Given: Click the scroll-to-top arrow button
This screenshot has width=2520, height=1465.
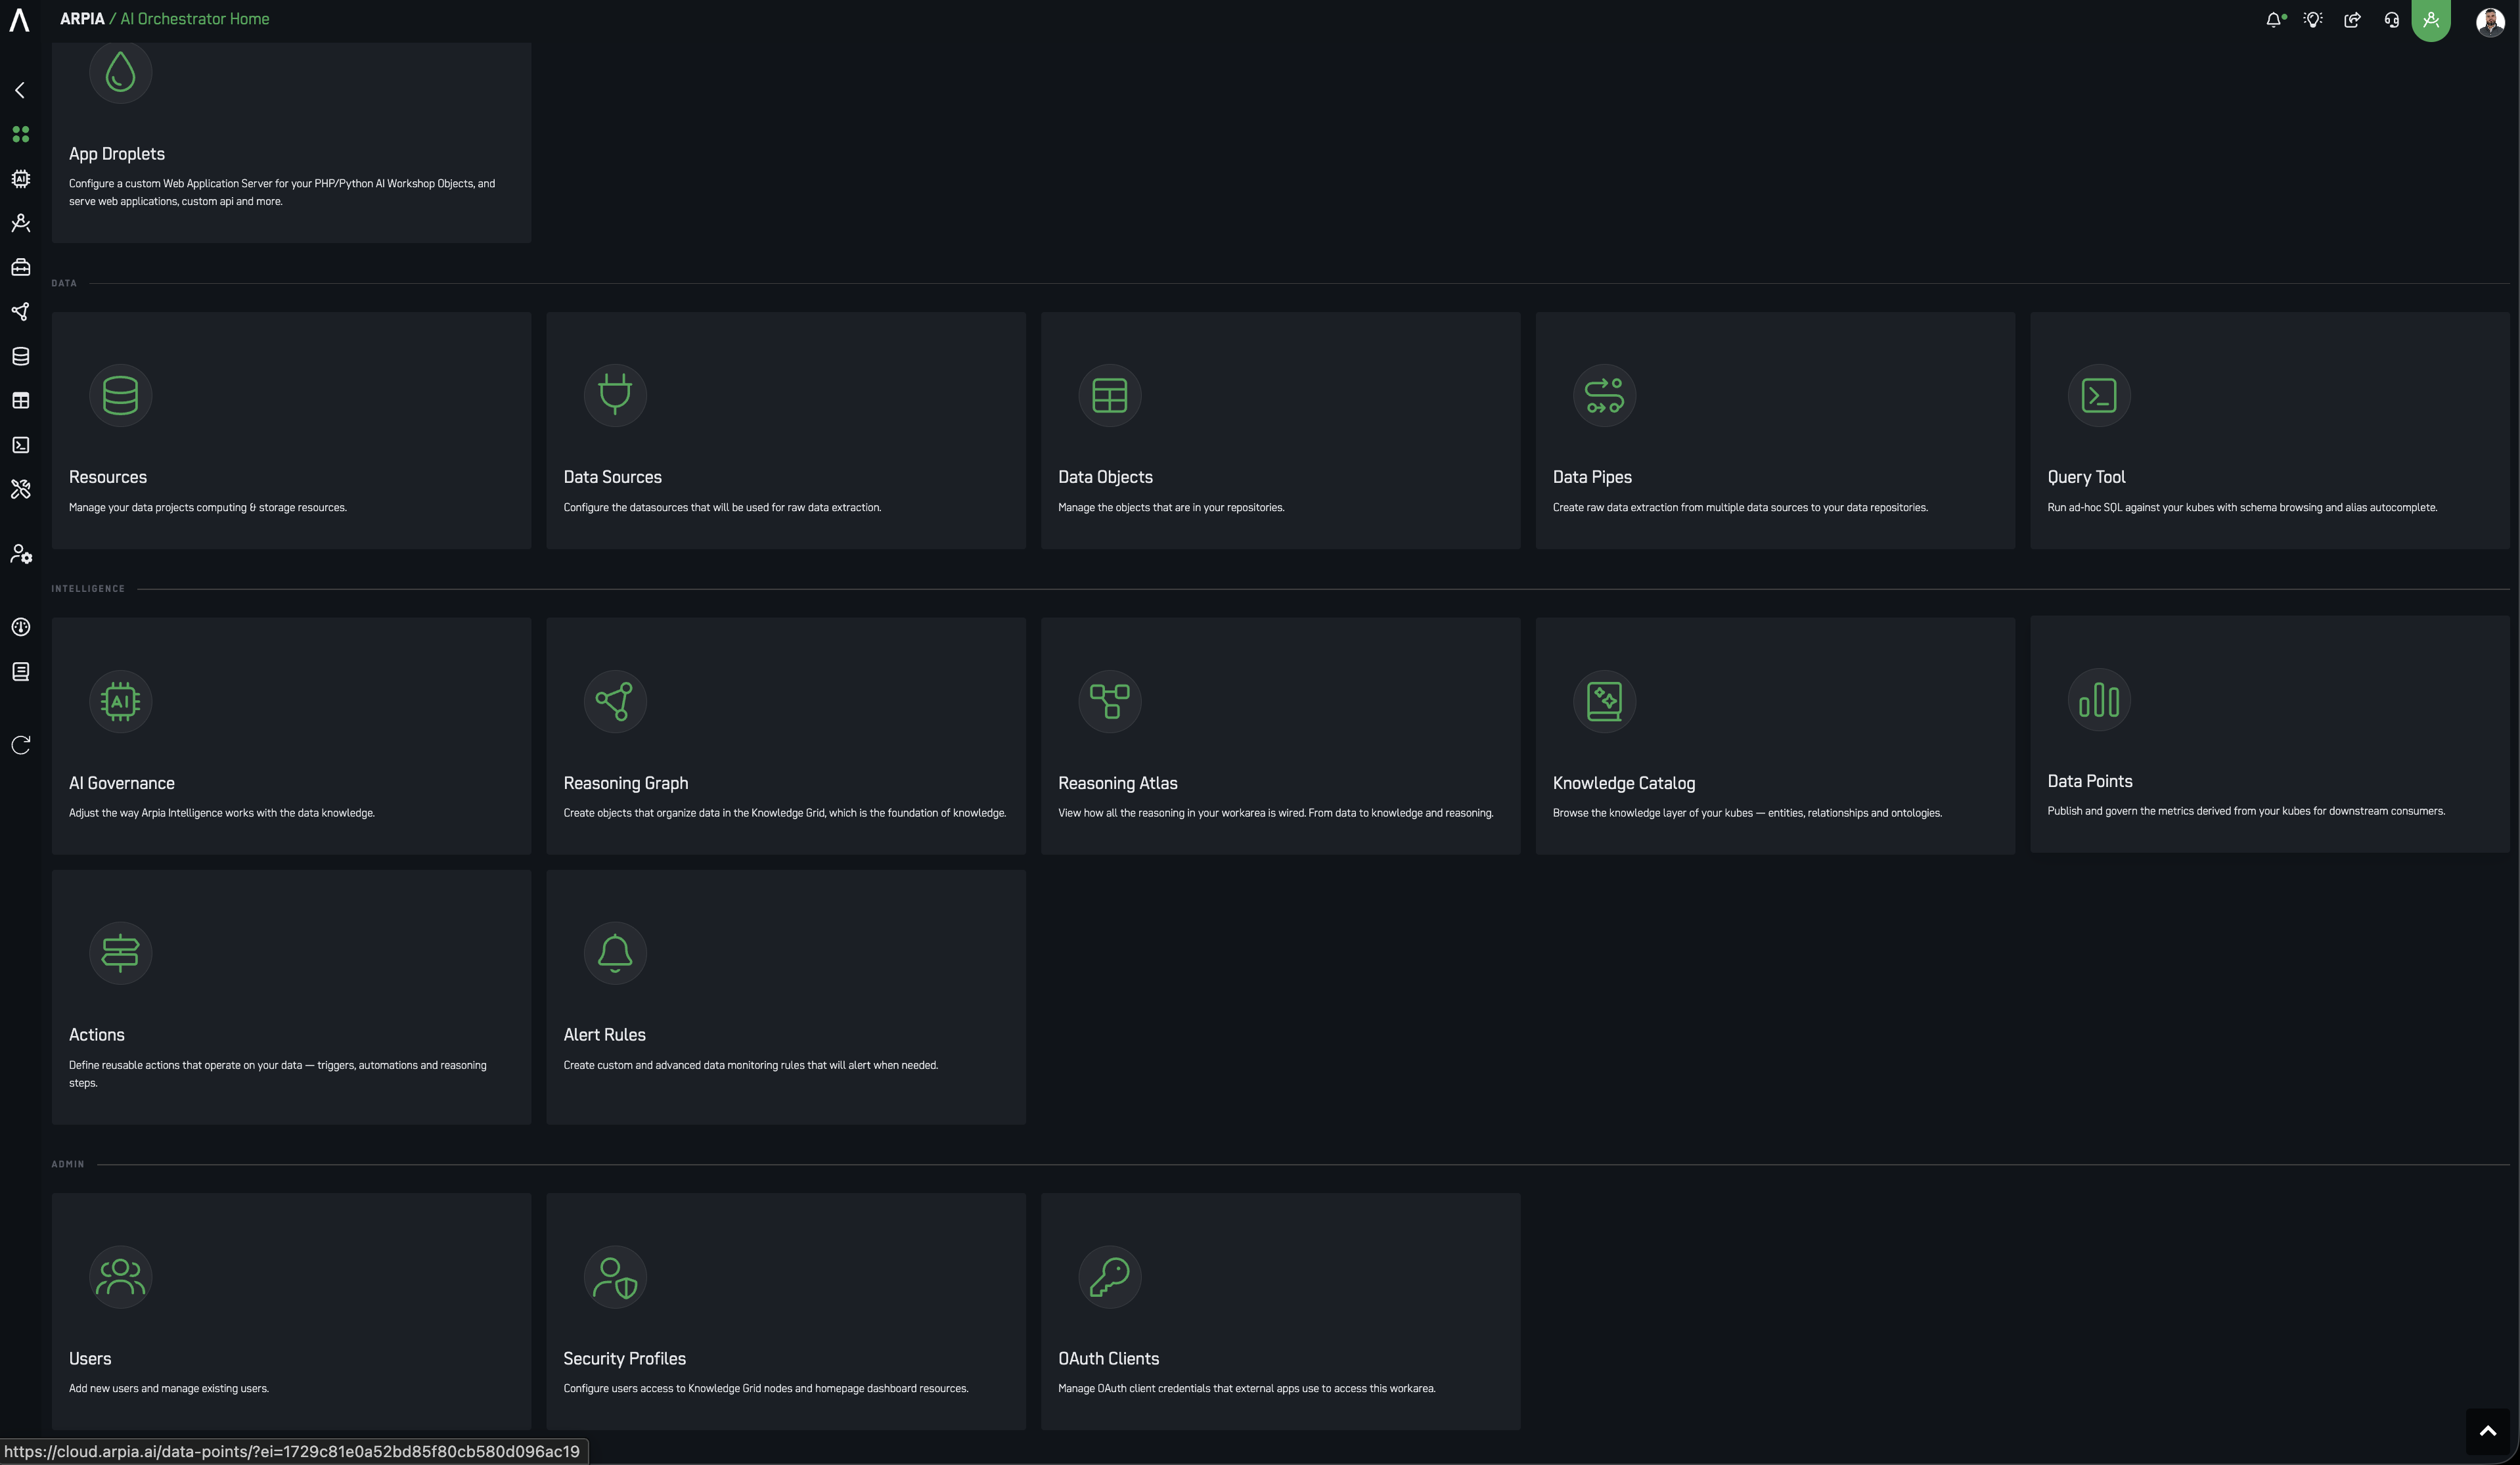Looking at the screenshot, I should click(x=2488, y=1431).
